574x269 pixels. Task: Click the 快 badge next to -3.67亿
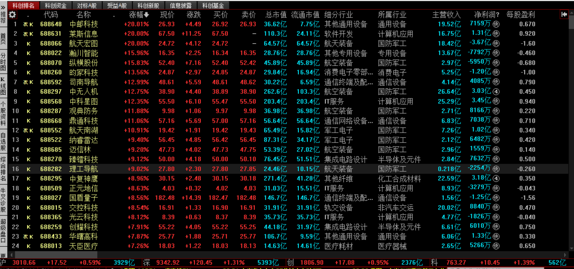point(496,43)
